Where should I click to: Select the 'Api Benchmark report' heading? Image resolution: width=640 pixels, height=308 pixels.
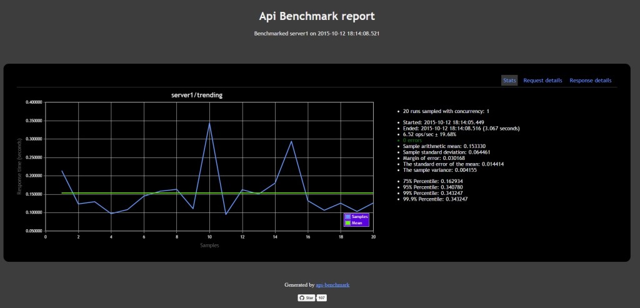[317, 16]
